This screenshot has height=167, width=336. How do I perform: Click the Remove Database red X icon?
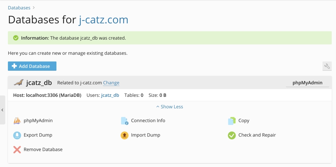[x=17, y=150]
